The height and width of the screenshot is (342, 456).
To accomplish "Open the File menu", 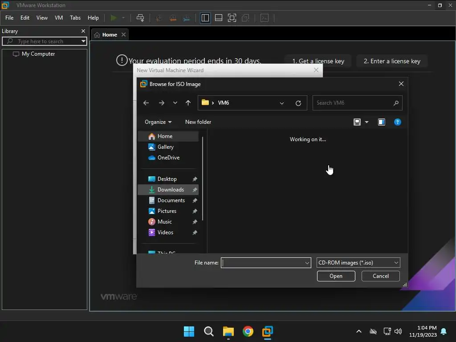I will click(9, 18).
